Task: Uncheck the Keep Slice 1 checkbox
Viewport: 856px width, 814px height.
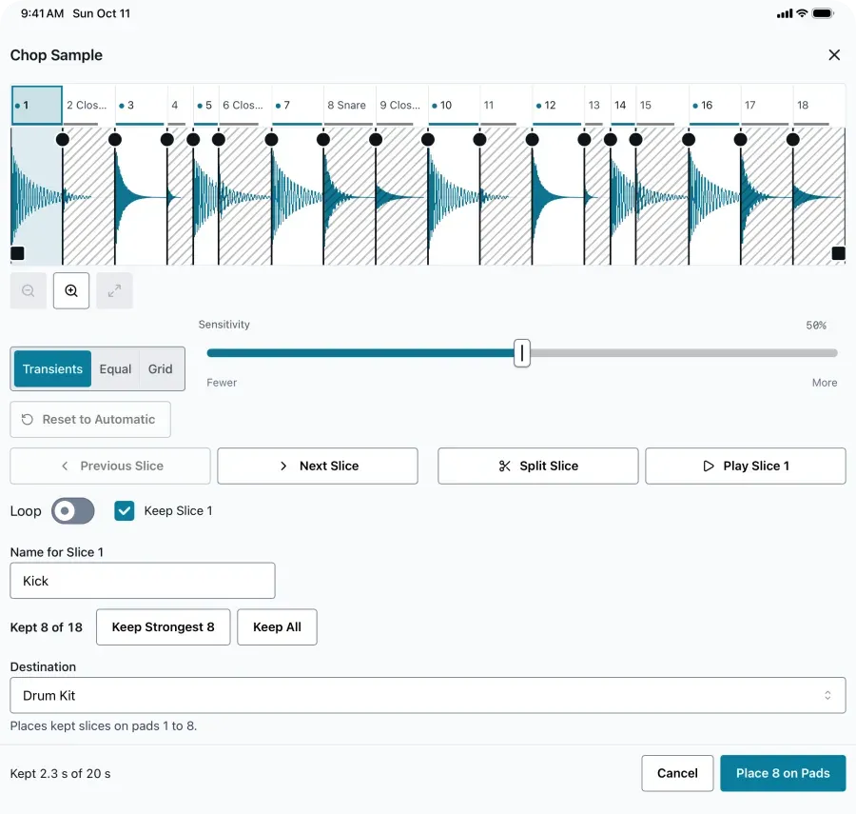Action: [x=125, y=511]
